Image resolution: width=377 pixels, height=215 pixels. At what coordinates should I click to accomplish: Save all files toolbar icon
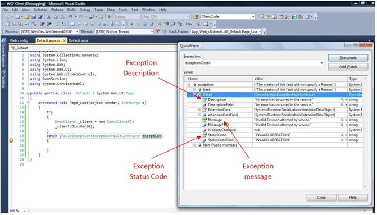click(x=40, y=17)
